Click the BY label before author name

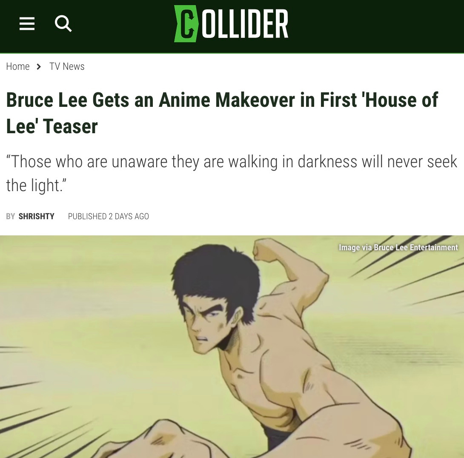10,217
